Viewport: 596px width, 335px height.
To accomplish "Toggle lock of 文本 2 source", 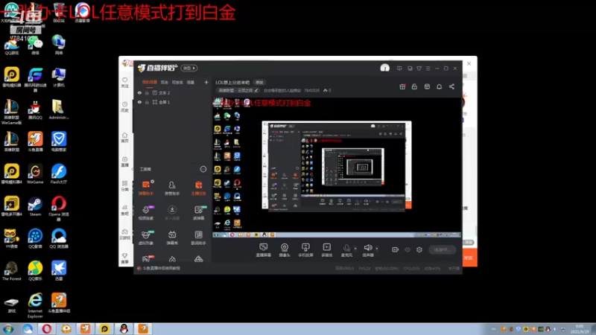I will click(x=147, y=92).
